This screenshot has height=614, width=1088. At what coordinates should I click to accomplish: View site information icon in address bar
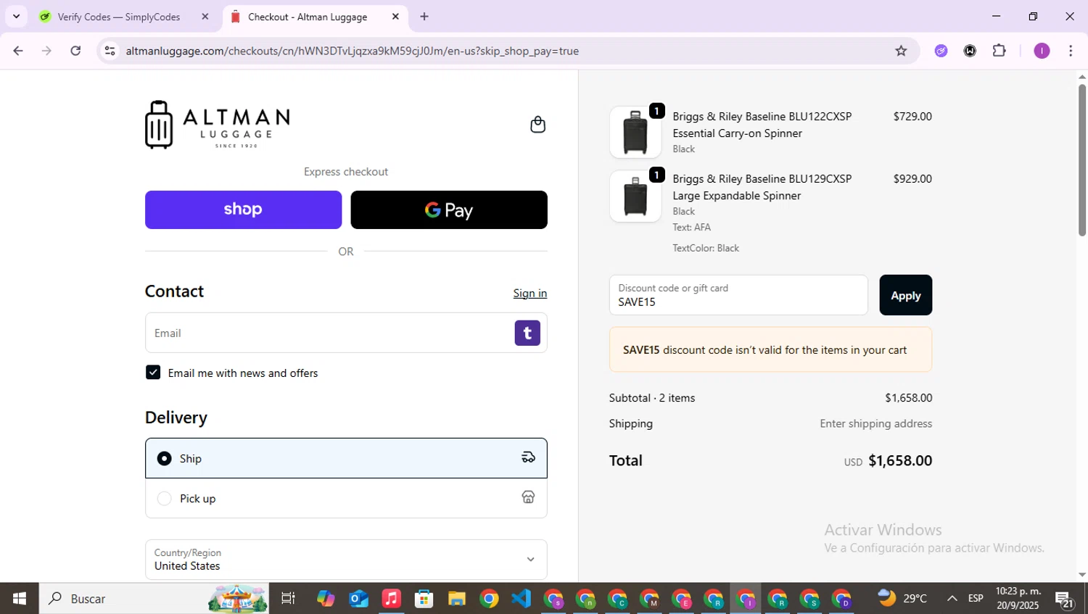coord(110,51)
